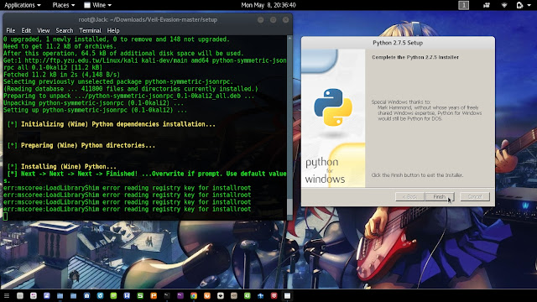Open the green chat icon in the dock
This screenshot has width=537, height=302.
tap(113, 295)
